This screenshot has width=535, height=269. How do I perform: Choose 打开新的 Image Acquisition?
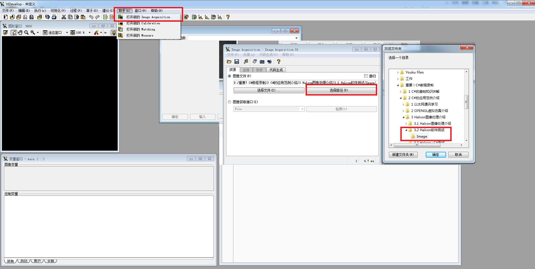[x=149, y=17]
